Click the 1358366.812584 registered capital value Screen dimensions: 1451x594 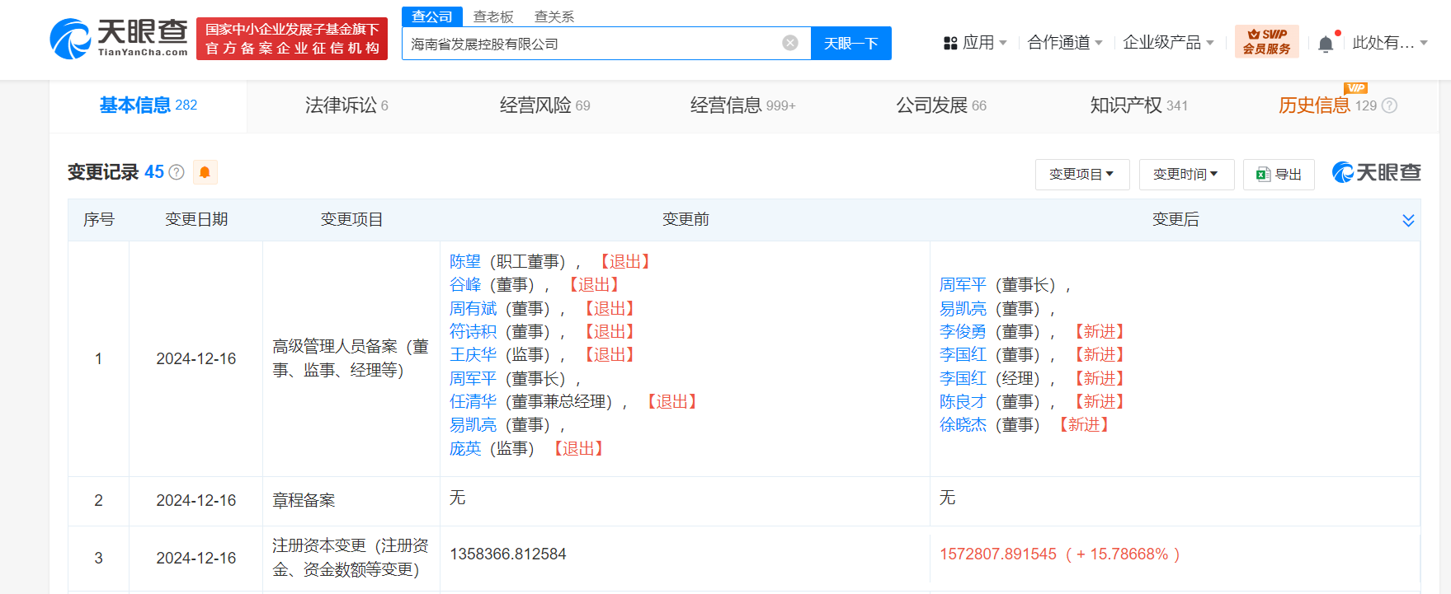tap(508, 554)
